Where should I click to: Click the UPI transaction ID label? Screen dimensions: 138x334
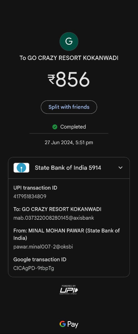[35, 188]
